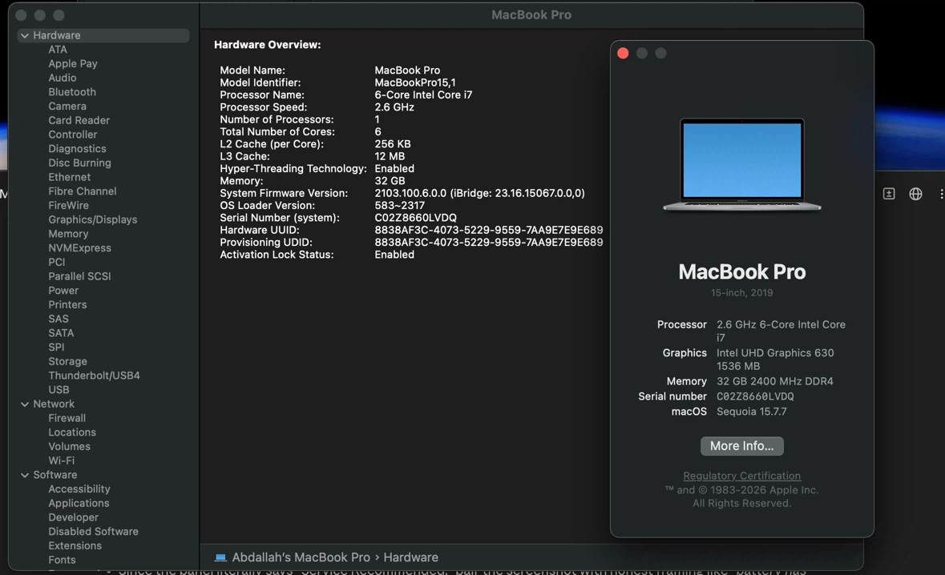The width and height of the screenshot is (945, 575).
Task: Click Sequoia 15.7.7 in About window
Action: click(x=751, y=412)
